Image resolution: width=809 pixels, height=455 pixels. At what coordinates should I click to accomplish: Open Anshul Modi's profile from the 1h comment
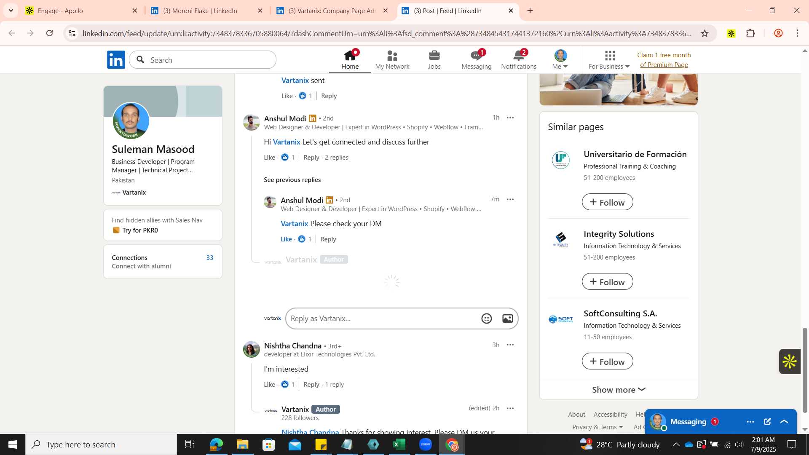click(285, 118)
